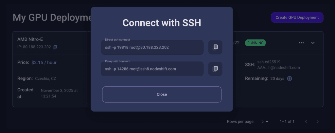Close the Connect with SSH dialog
This screenshot has height=133, width=335.
coord(162,95)
